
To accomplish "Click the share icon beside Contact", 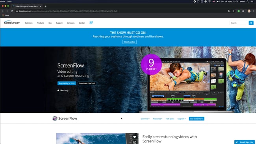I will [x=91, y=23].
